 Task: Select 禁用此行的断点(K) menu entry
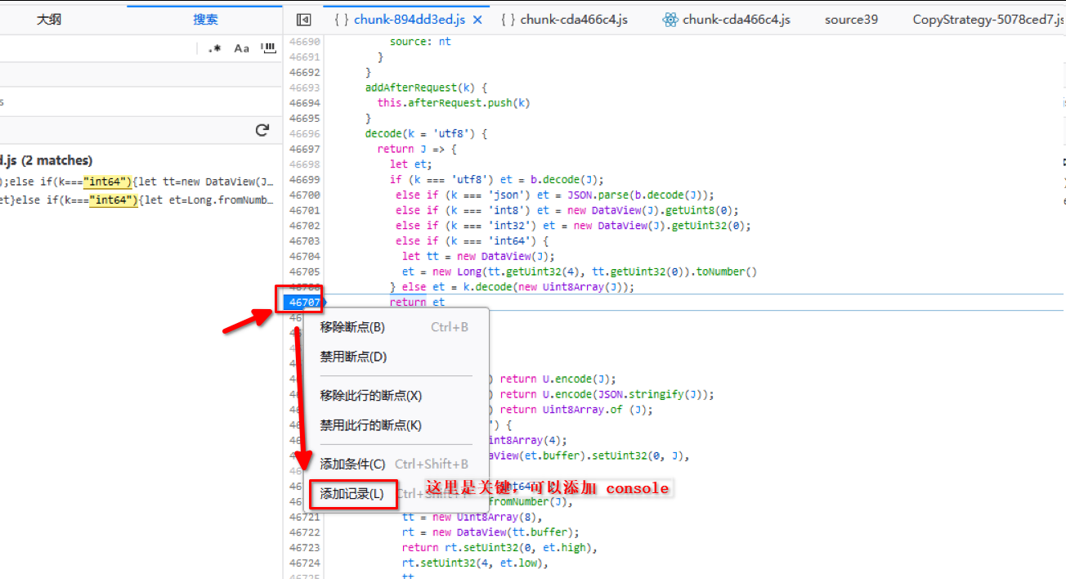click(x=370, y=425)
